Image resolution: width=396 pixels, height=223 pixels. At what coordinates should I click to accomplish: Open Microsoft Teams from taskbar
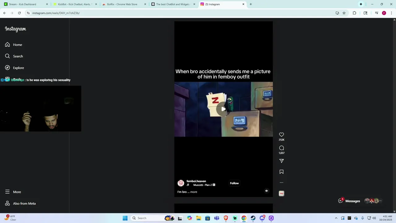(x=217, y=218)
